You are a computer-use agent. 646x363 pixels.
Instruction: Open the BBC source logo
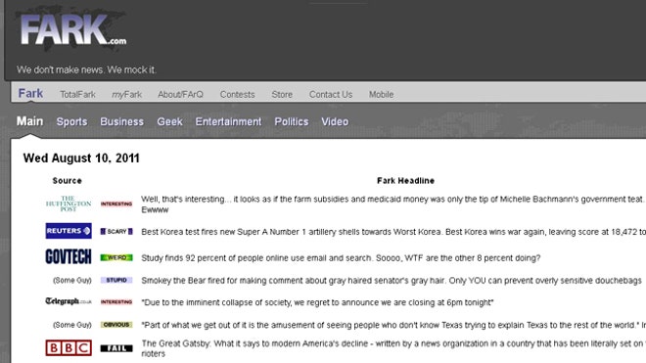pyautogui.click(x=69, y=347)
